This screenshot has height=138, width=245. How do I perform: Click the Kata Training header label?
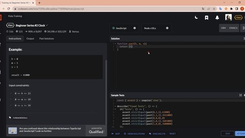[15, 16]
